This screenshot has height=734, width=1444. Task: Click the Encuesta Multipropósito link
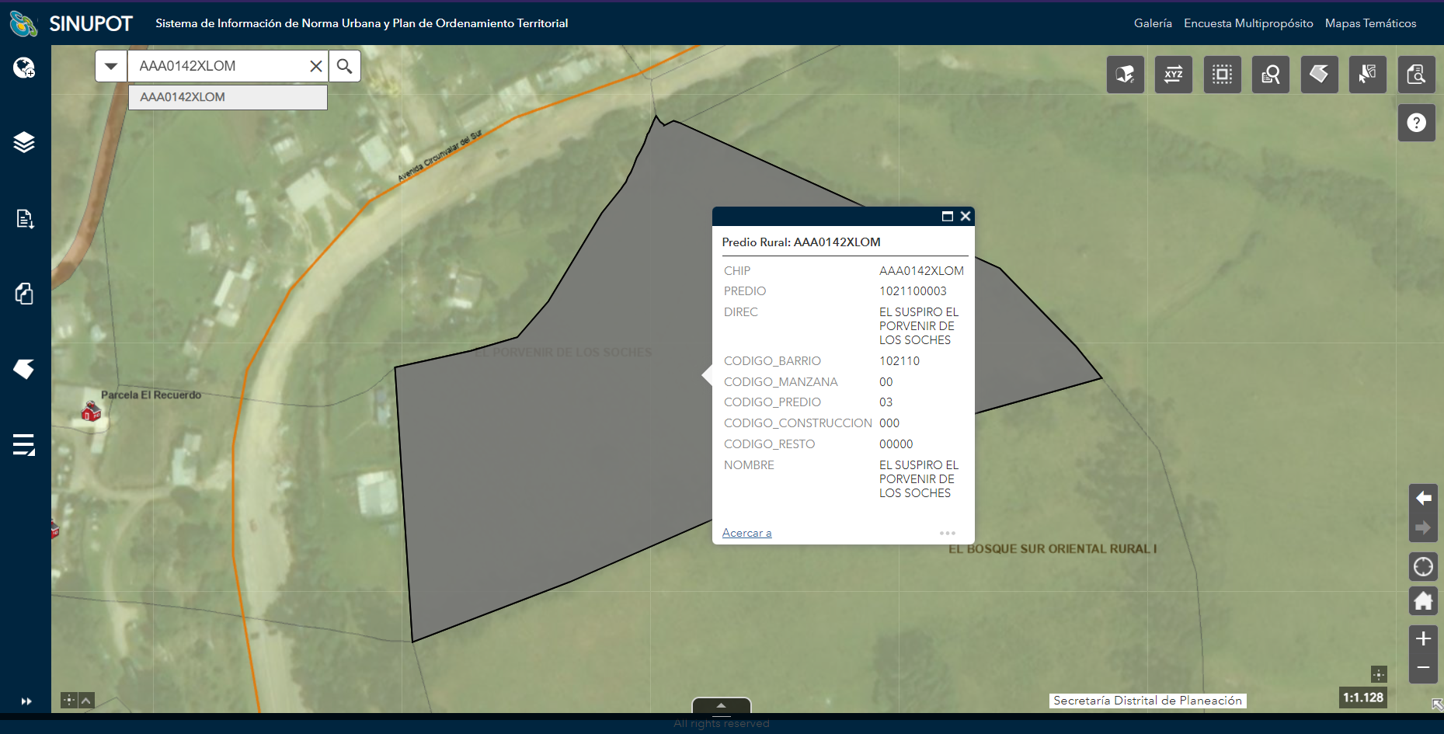tap(1248, 23)
